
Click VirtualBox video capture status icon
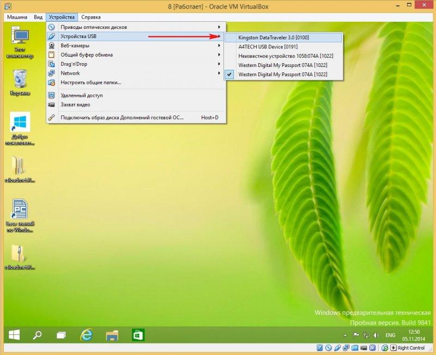364,348
